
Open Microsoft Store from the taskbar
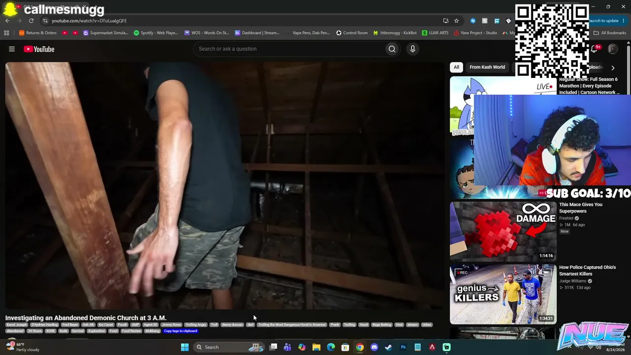pos(346,347)
